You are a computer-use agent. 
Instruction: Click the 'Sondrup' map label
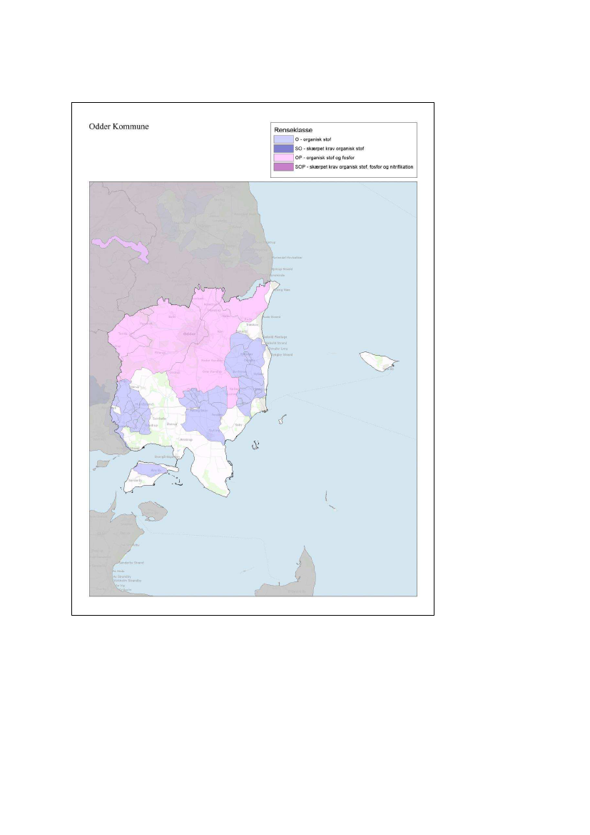(x=152, y=426)
